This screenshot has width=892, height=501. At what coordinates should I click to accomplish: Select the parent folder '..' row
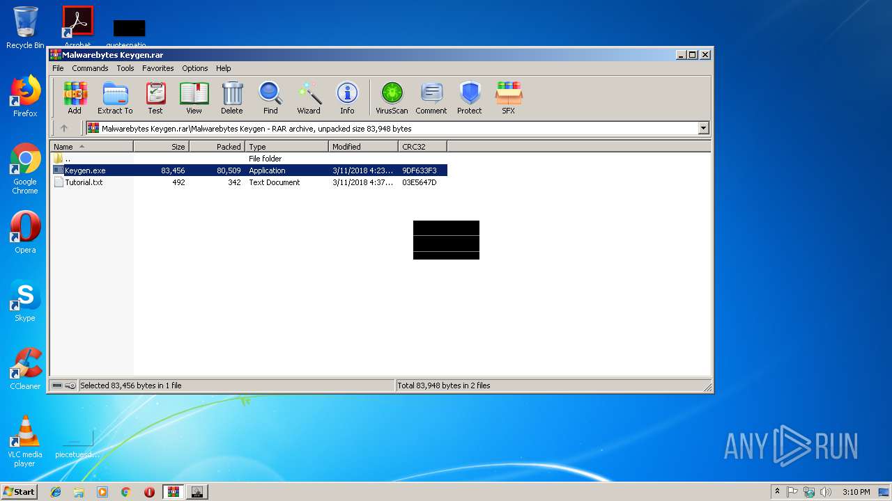click(x=249, y=159)
